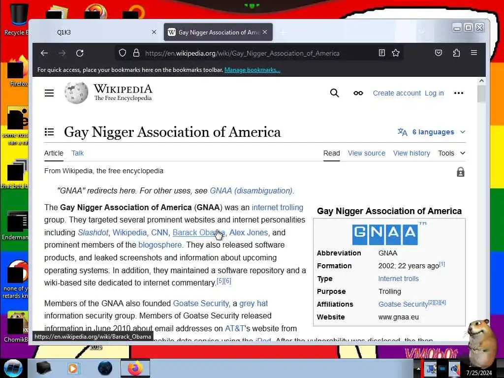Click the Firefox taskbar button

pos(135,368)
